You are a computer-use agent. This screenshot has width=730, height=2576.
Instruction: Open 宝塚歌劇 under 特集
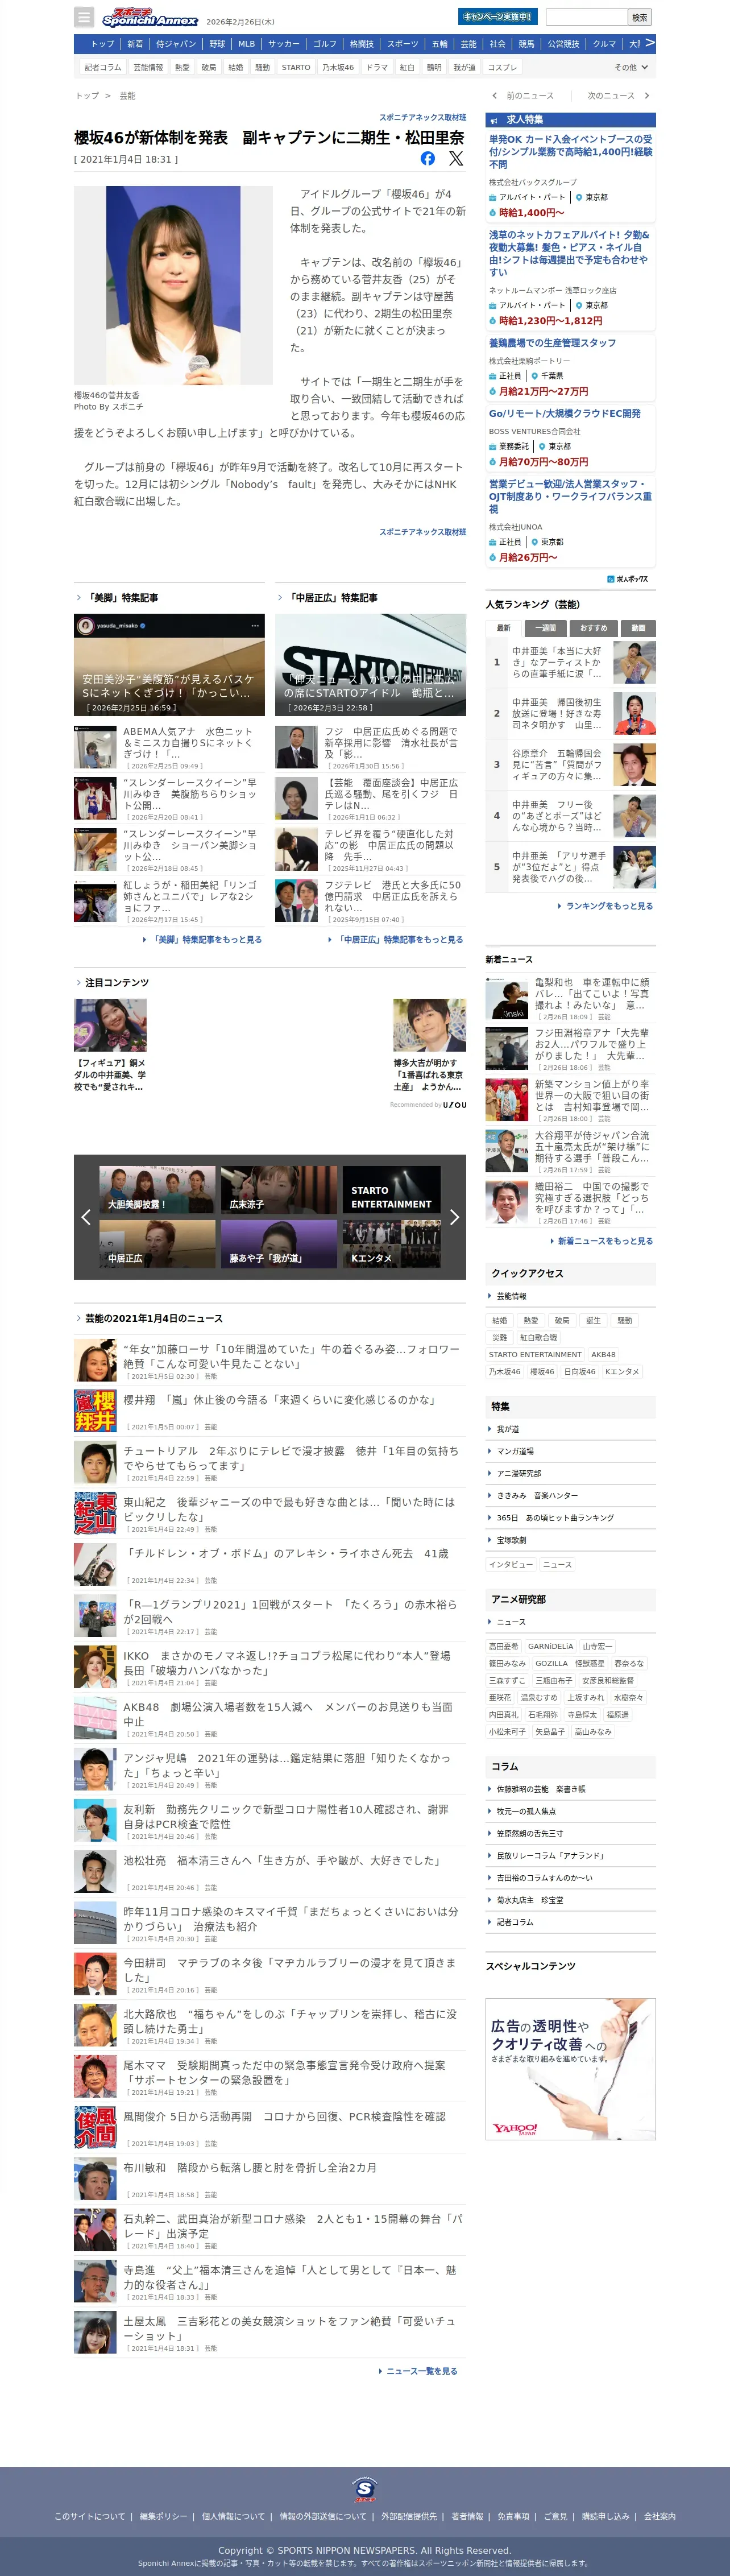click(x=511, y=1540)
